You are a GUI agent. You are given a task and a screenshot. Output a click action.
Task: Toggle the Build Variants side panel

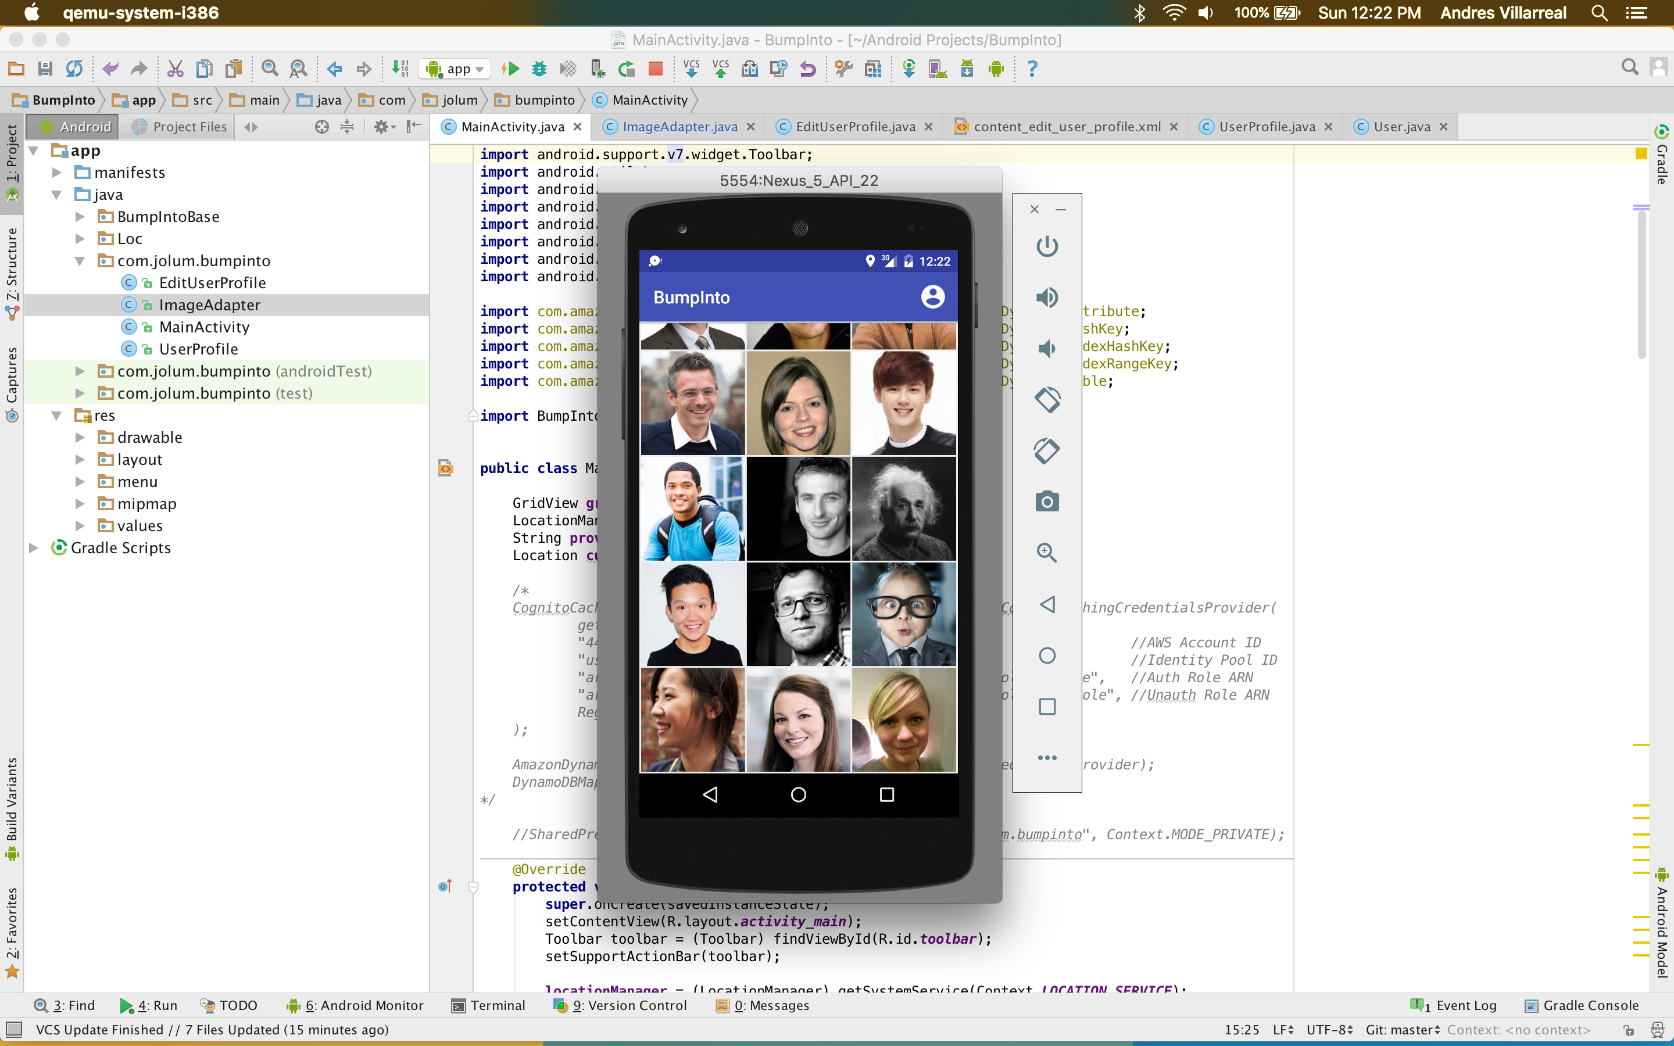point(12,807)
